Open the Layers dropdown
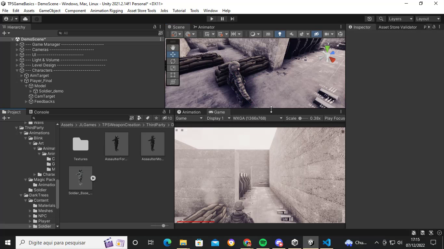 tap(400, 19)
